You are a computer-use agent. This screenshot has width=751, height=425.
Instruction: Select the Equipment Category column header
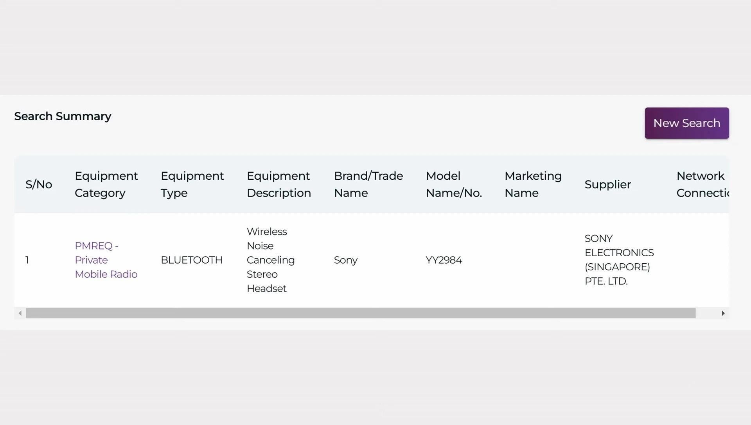[x=106, y=184]
